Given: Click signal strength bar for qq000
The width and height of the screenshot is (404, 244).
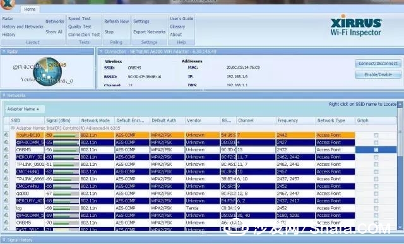Looking at the screenshot, I should [66, 194].
